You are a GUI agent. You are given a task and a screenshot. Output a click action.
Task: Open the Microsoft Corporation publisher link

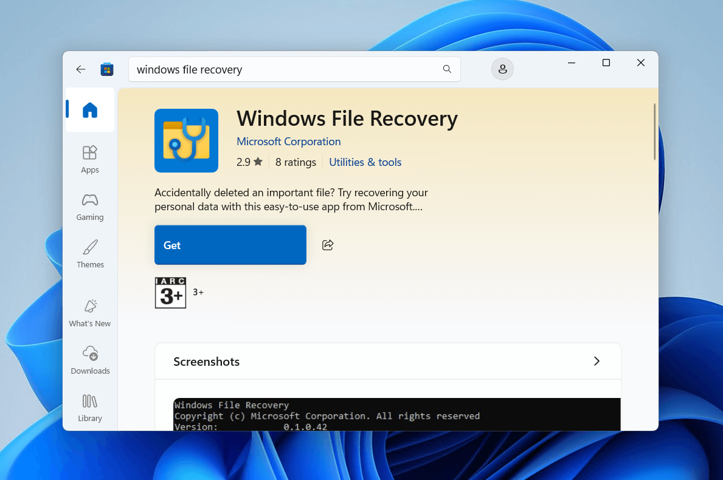(x=289, y=142)
